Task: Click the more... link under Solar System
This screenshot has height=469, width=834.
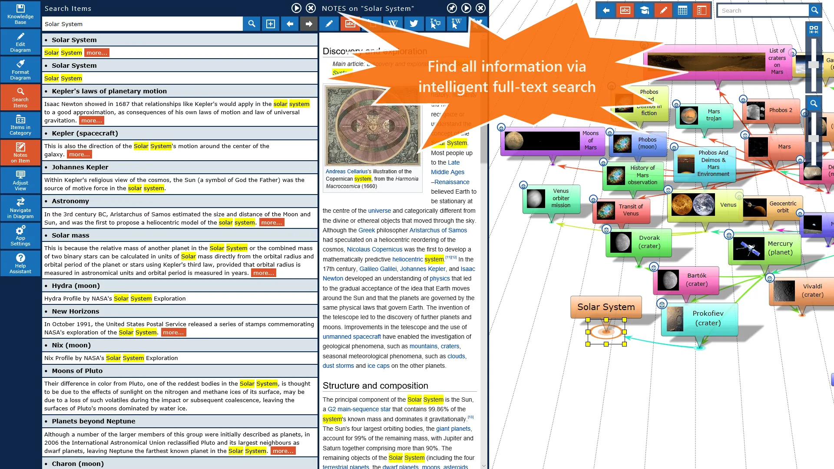Action: click(96, 52)
